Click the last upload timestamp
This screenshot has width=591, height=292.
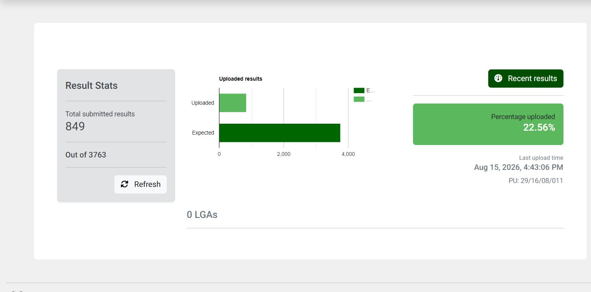518,167
